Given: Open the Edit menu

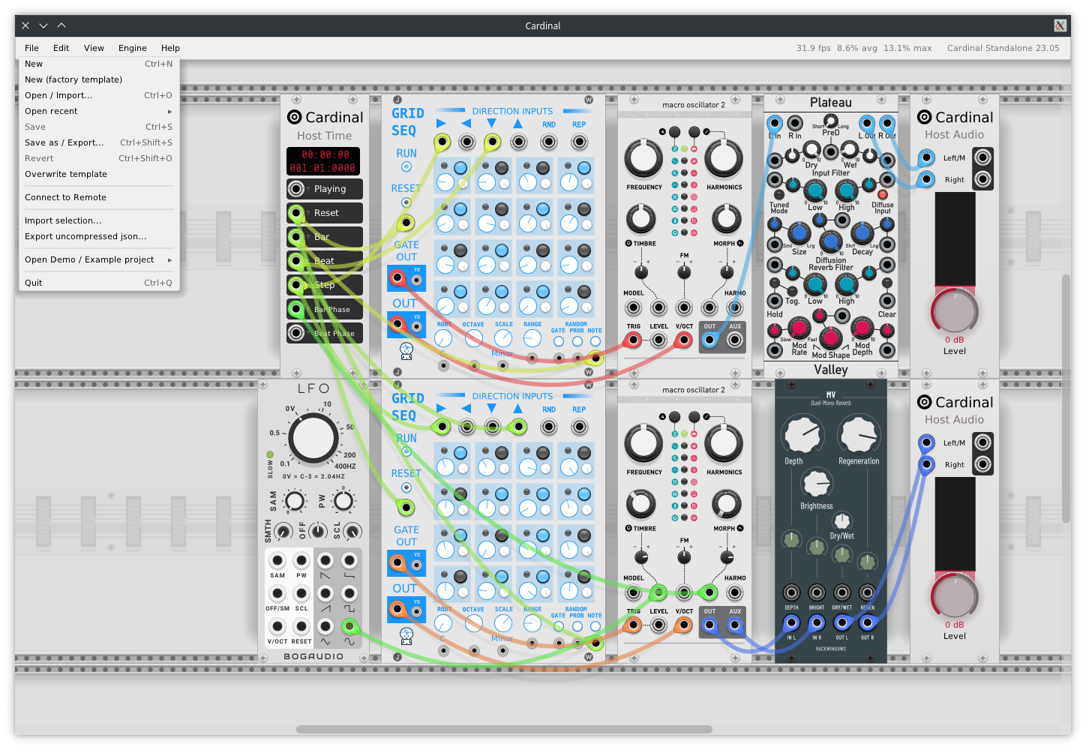Looking at the screenshot, I should pos(61,48).
